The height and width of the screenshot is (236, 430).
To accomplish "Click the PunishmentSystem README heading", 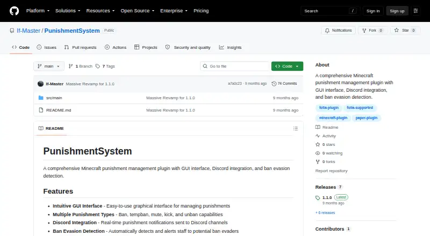I will (x=88, y=151).
